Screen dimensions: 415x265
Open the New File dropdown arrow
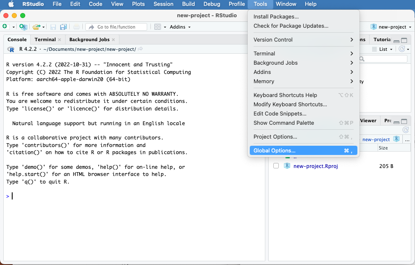(13, 27)
